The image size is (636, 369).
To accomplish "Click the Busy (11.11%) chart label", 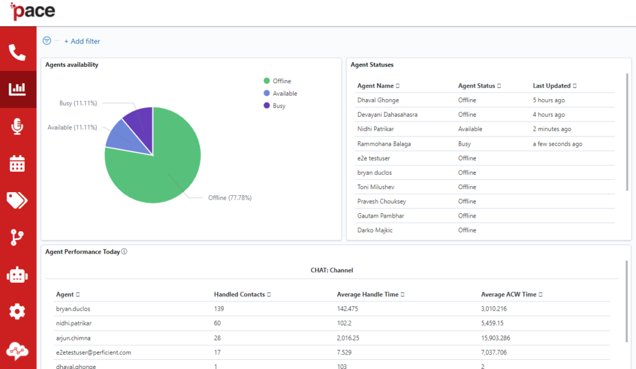I will (78, 104).
